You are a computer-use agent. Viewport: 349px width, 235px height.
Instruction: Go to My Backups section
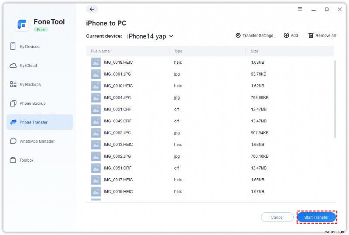coord(40,84)
